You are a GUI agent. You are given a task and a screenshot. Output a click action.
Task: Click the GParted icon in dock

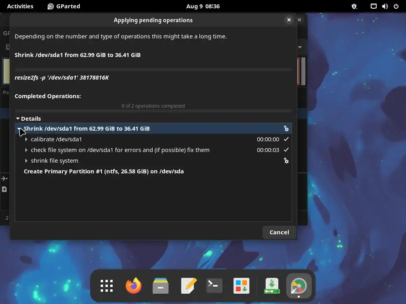299,286
